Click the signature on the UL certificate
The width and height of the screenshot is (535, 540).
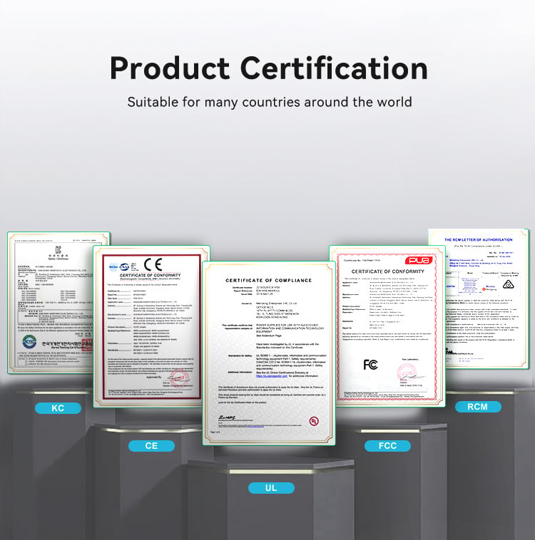[x=227, y=418]
